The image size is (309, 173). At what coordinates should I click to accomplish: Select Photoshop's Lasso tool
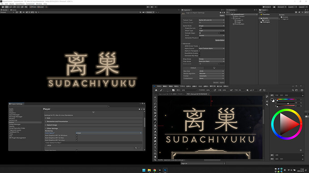[x=155, y=103]
